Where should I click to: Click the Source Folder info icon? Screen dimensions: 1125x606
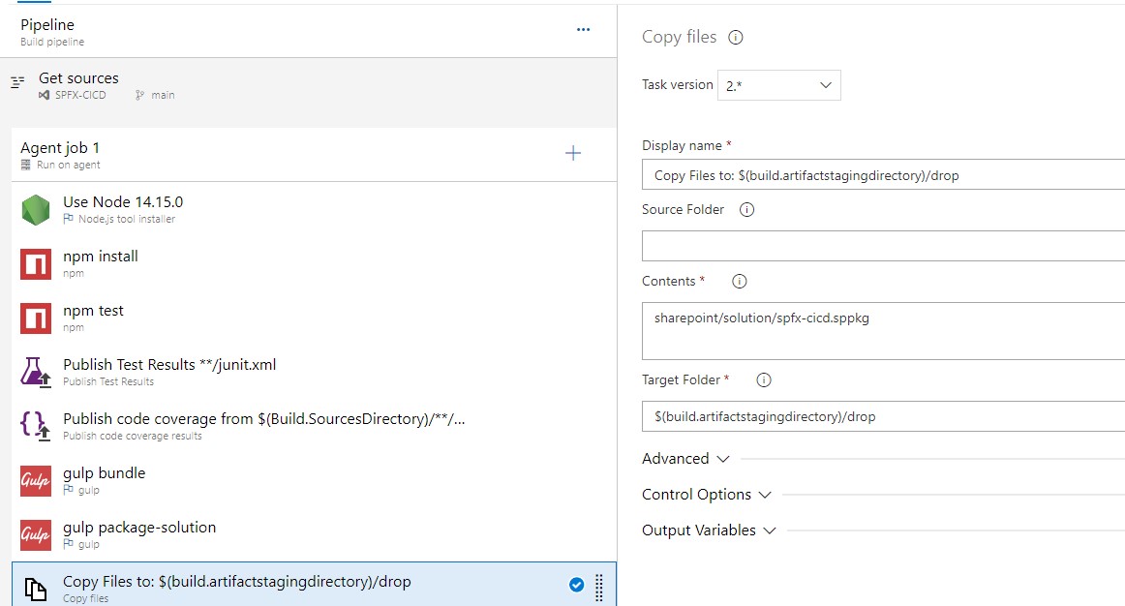746,210
